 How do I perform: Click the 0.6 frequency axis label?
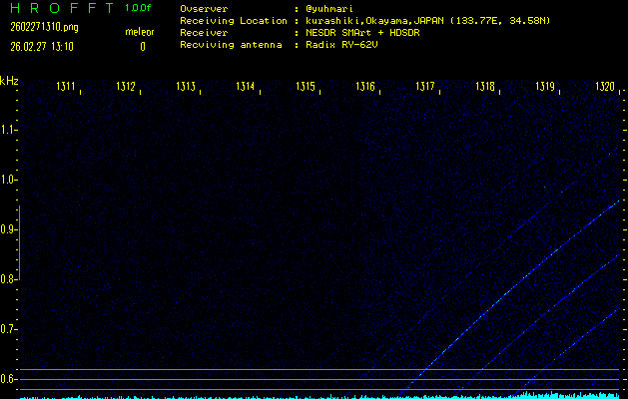point(9,379)
